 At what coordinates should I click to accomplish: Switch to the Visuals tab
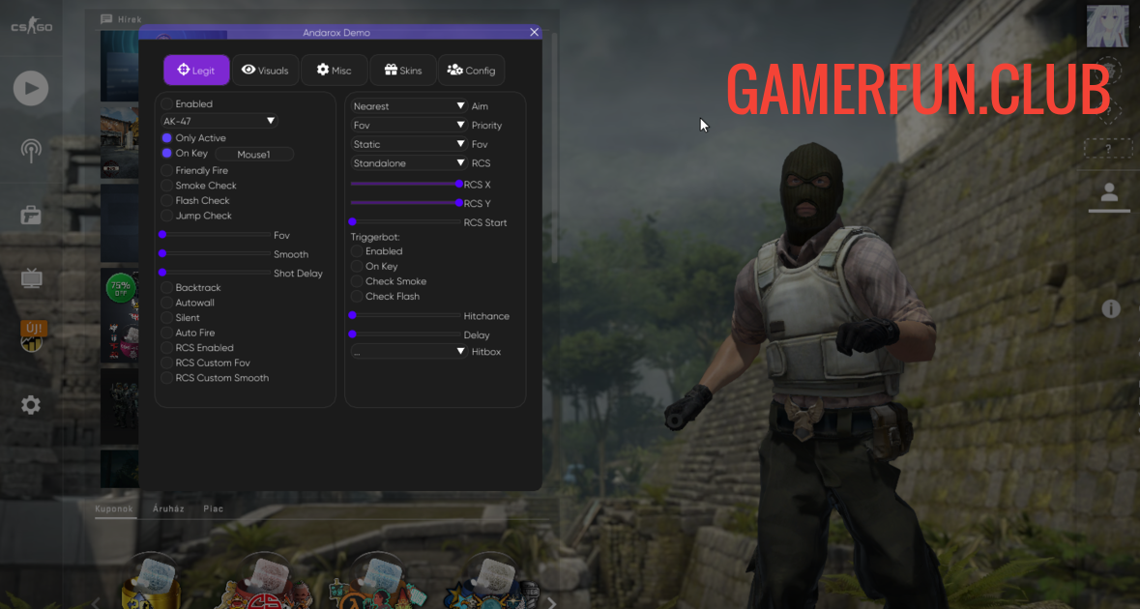click(265, 70)
